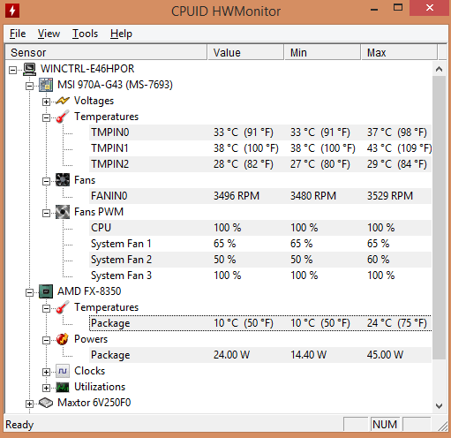Click the HWMonitor lightning app icon
Viewport: 451px width, 438px height.
coord(12,11)
